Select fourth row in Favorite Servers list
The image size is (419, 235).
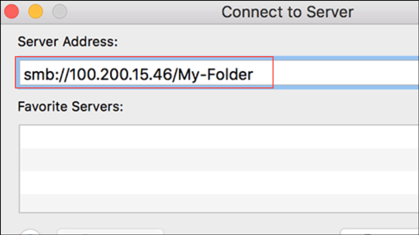[220, 203]
